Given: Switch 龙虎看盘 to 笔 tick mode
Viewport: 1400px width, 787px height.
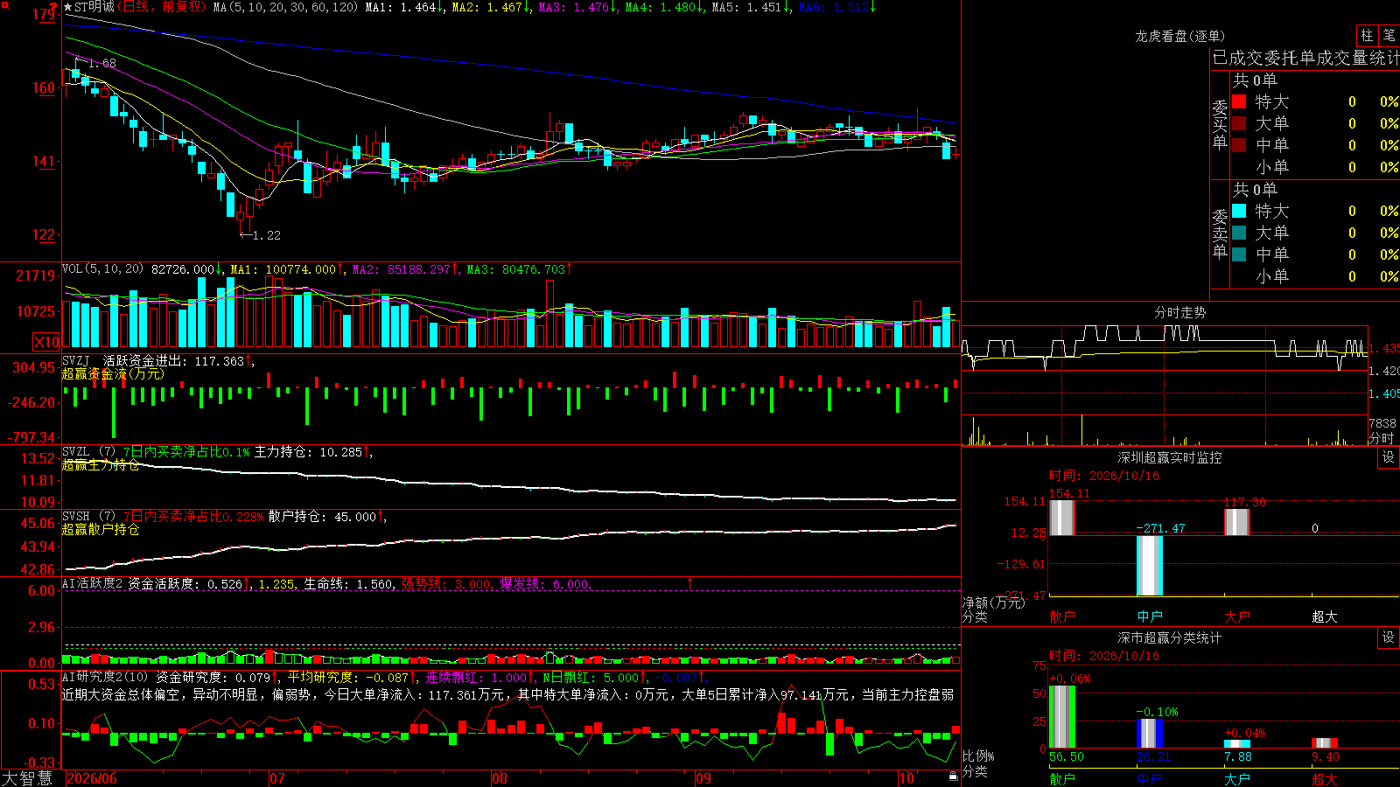Looking at the screenshot, I should (x=1389, y=35).
